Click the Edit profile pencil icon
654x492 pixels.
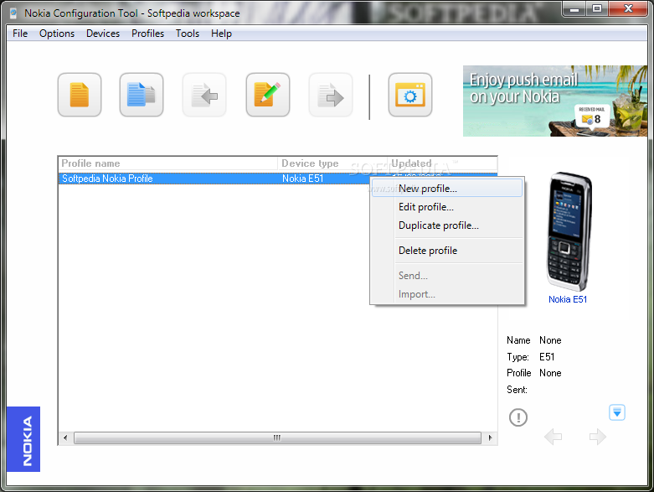pos(268,95)
